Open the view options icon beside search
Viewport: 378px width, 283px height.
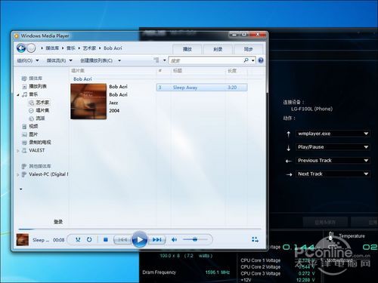pos(156,60)
